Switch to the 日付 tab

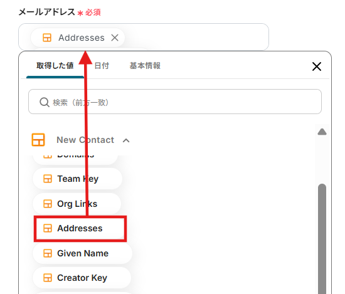click(102, 66)
